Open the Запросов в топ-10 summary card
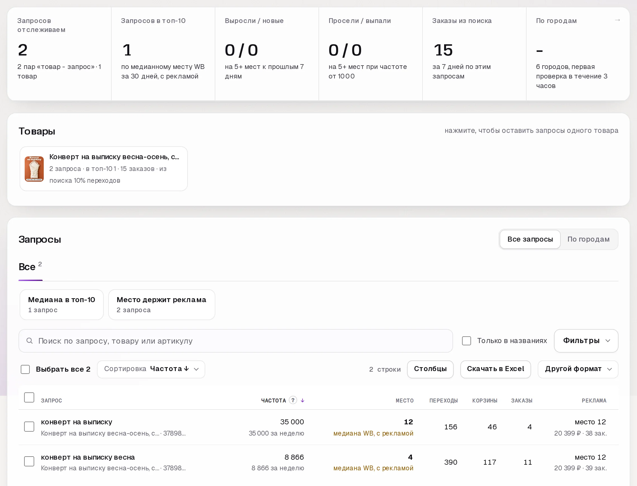637x486 pixels. pos(163,54)
